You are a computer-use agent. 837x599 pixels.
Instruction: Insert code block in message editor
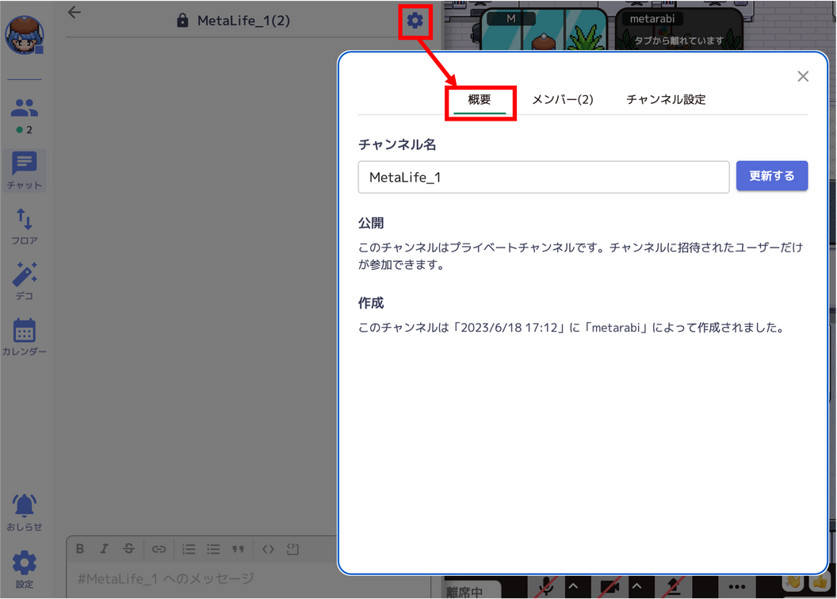click(292, 549)
